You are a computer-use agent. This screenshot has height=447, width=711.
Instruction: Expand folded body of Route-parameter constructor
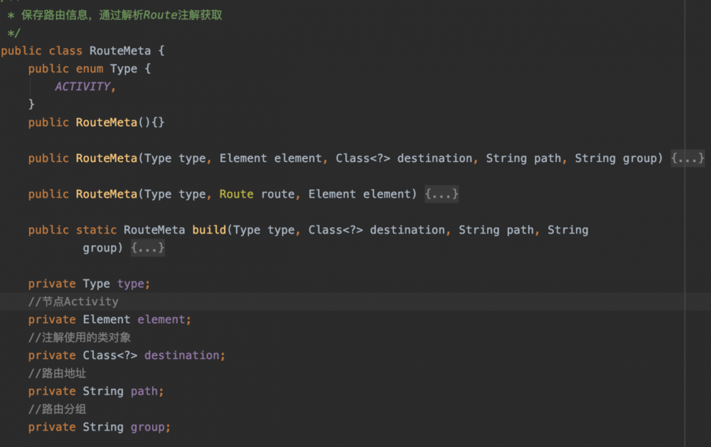point(441,193)
